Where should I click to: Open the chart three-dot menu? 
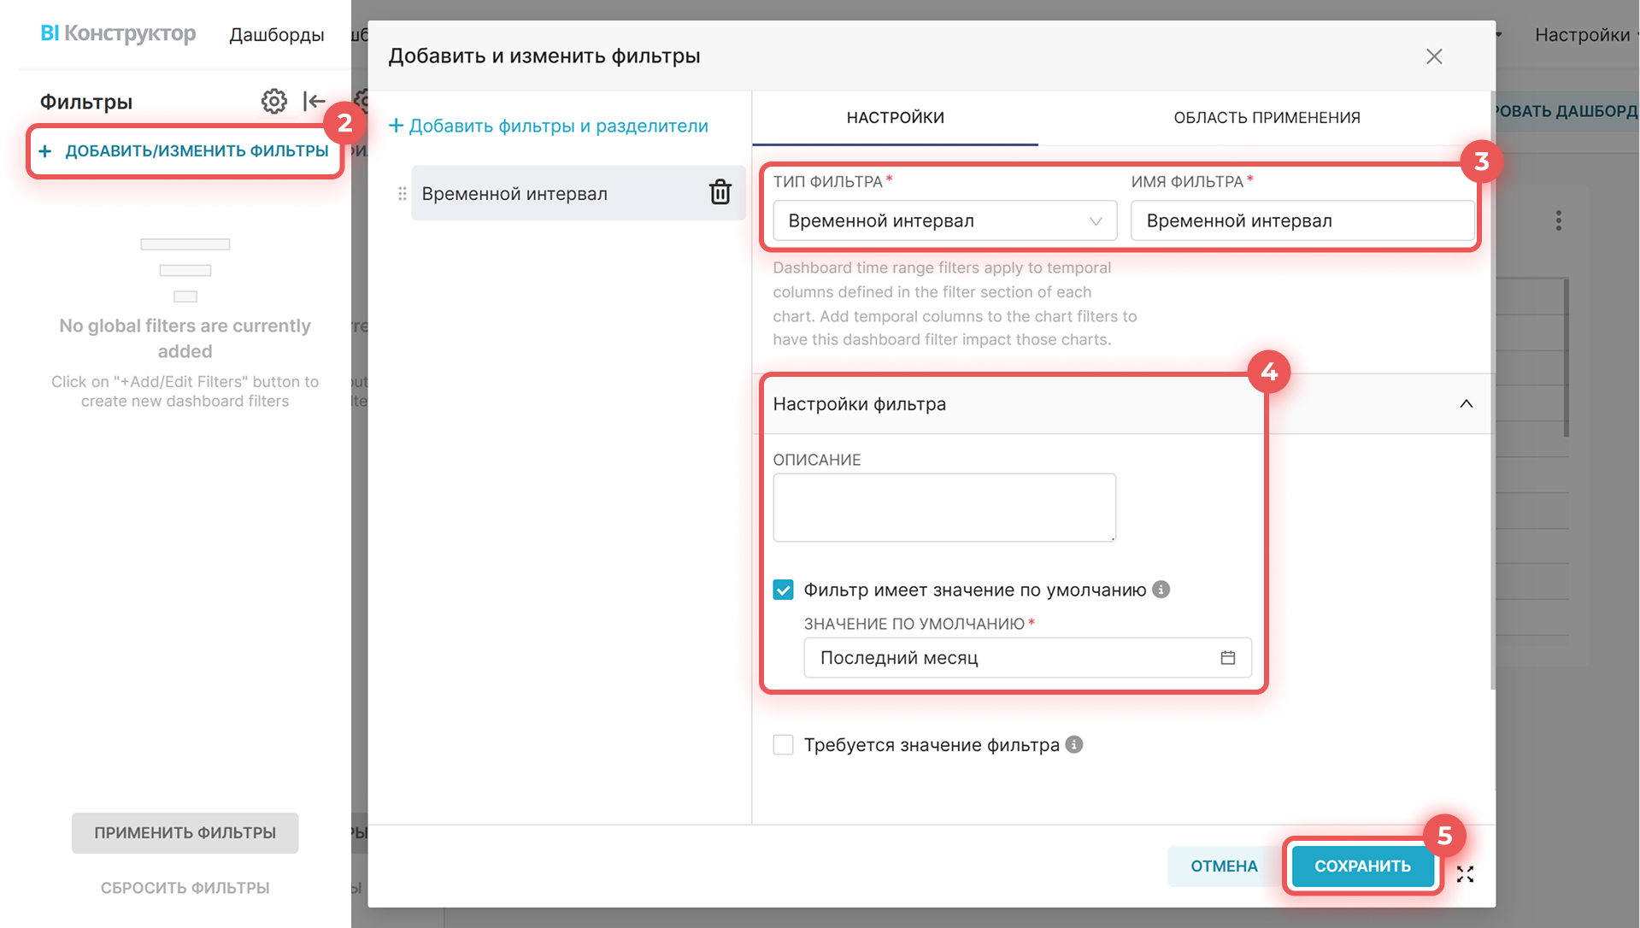[1558, 220]
